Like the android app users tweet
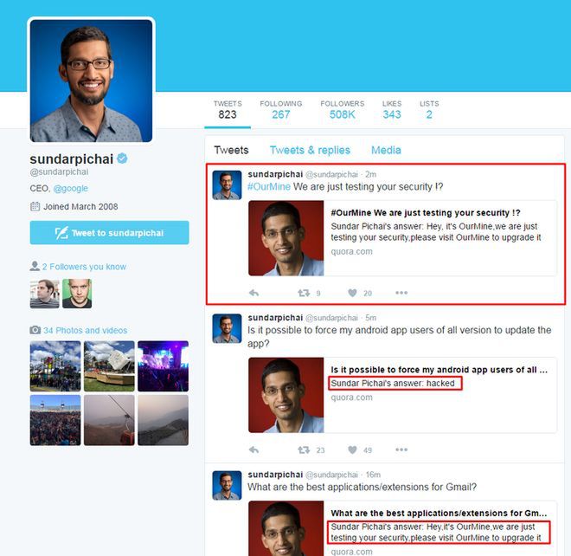Screen dimensions: 571x556 (352, 449)
